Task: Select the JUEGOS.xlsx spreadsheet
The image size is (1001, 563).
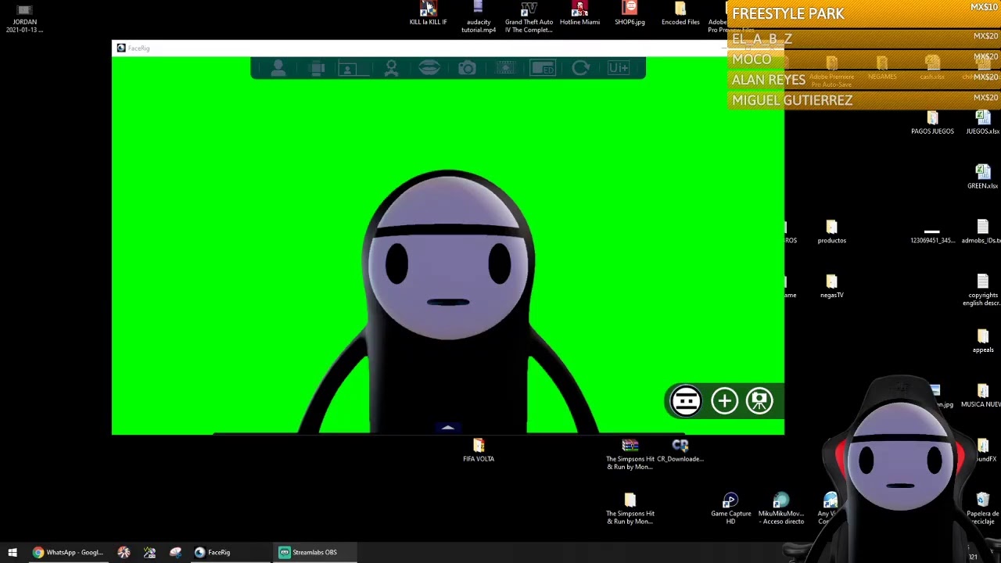Action: [983, 123]
